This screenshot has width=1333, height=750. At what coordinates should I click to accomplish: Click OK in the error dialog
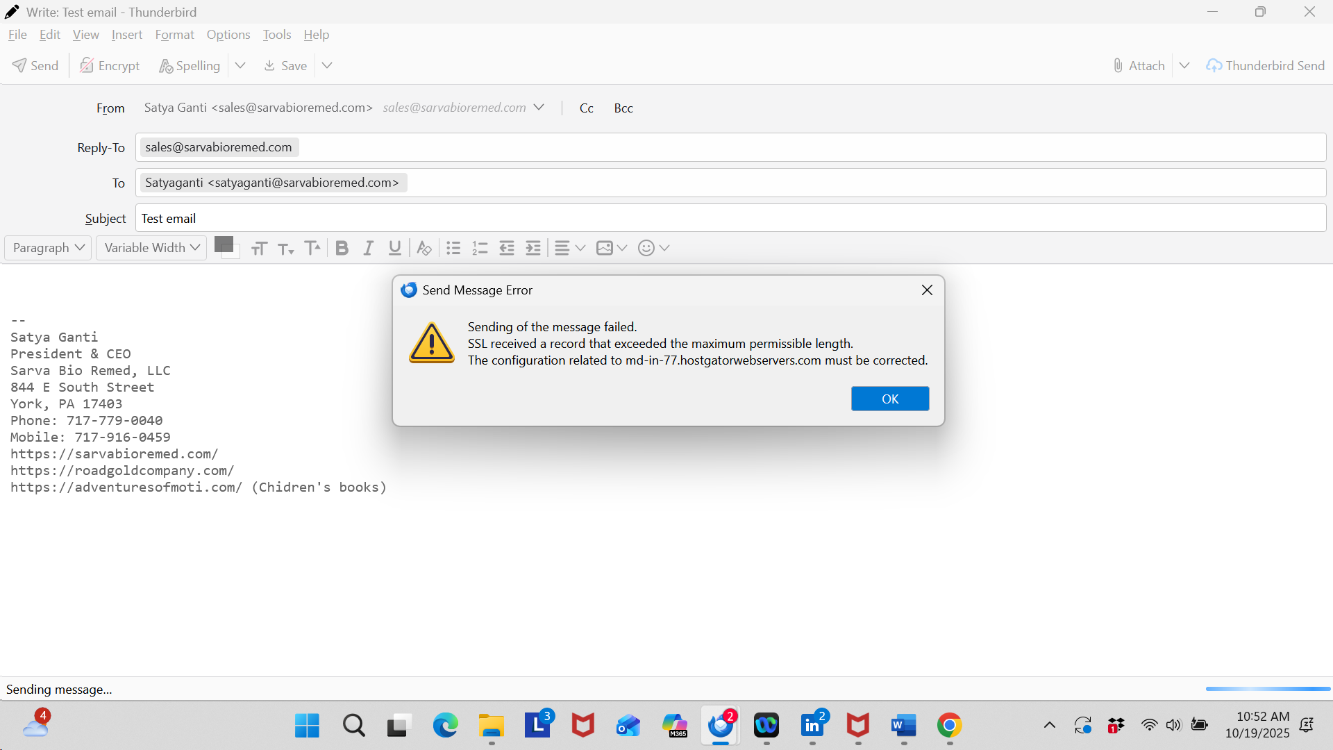tap(889, 399)
